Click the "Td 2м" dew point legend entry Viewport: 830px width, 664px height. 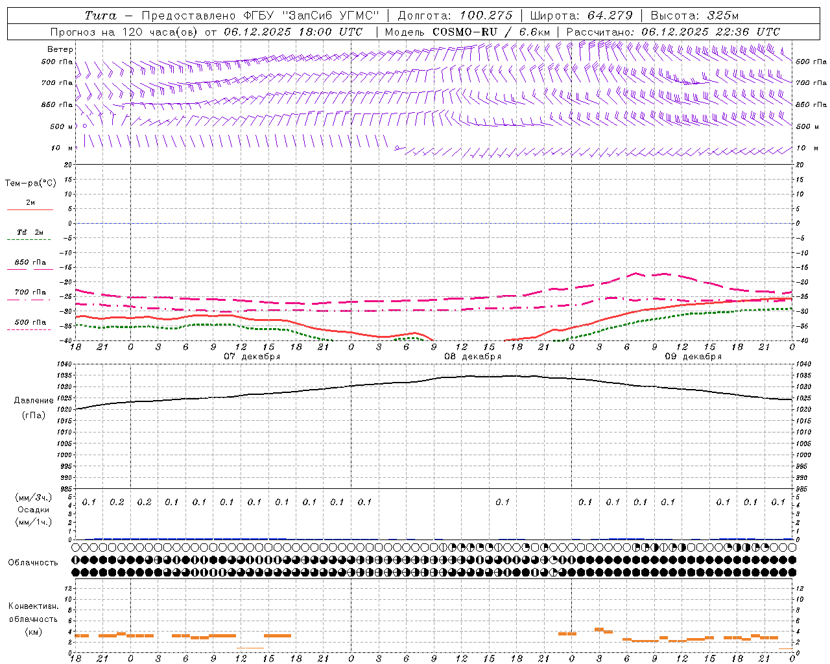point(30,232)
